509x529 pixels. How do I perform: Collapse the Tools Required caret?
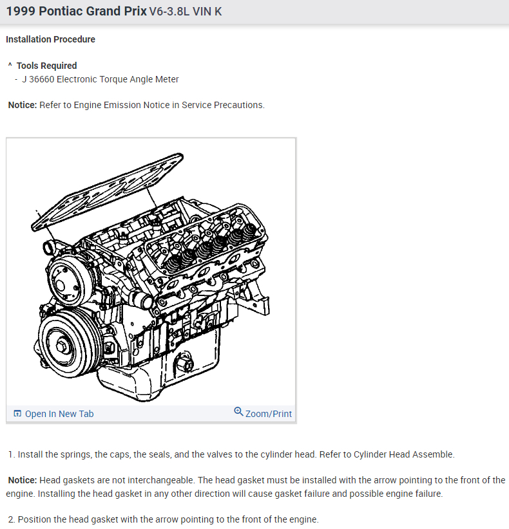tap(10, 65)
